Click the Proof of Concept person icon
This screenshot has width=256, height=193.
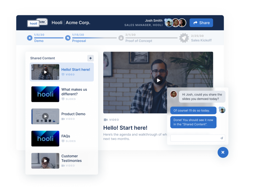coord(121,38)
